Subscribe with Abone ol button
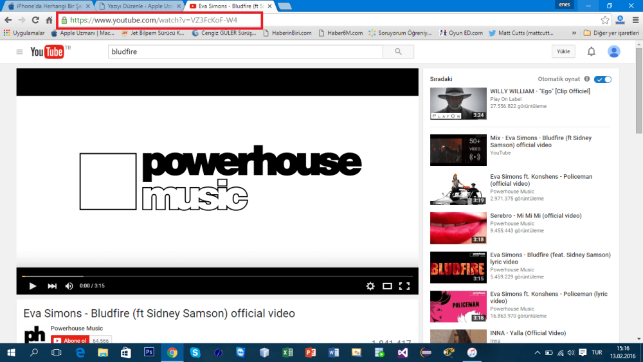 (70, 340)
